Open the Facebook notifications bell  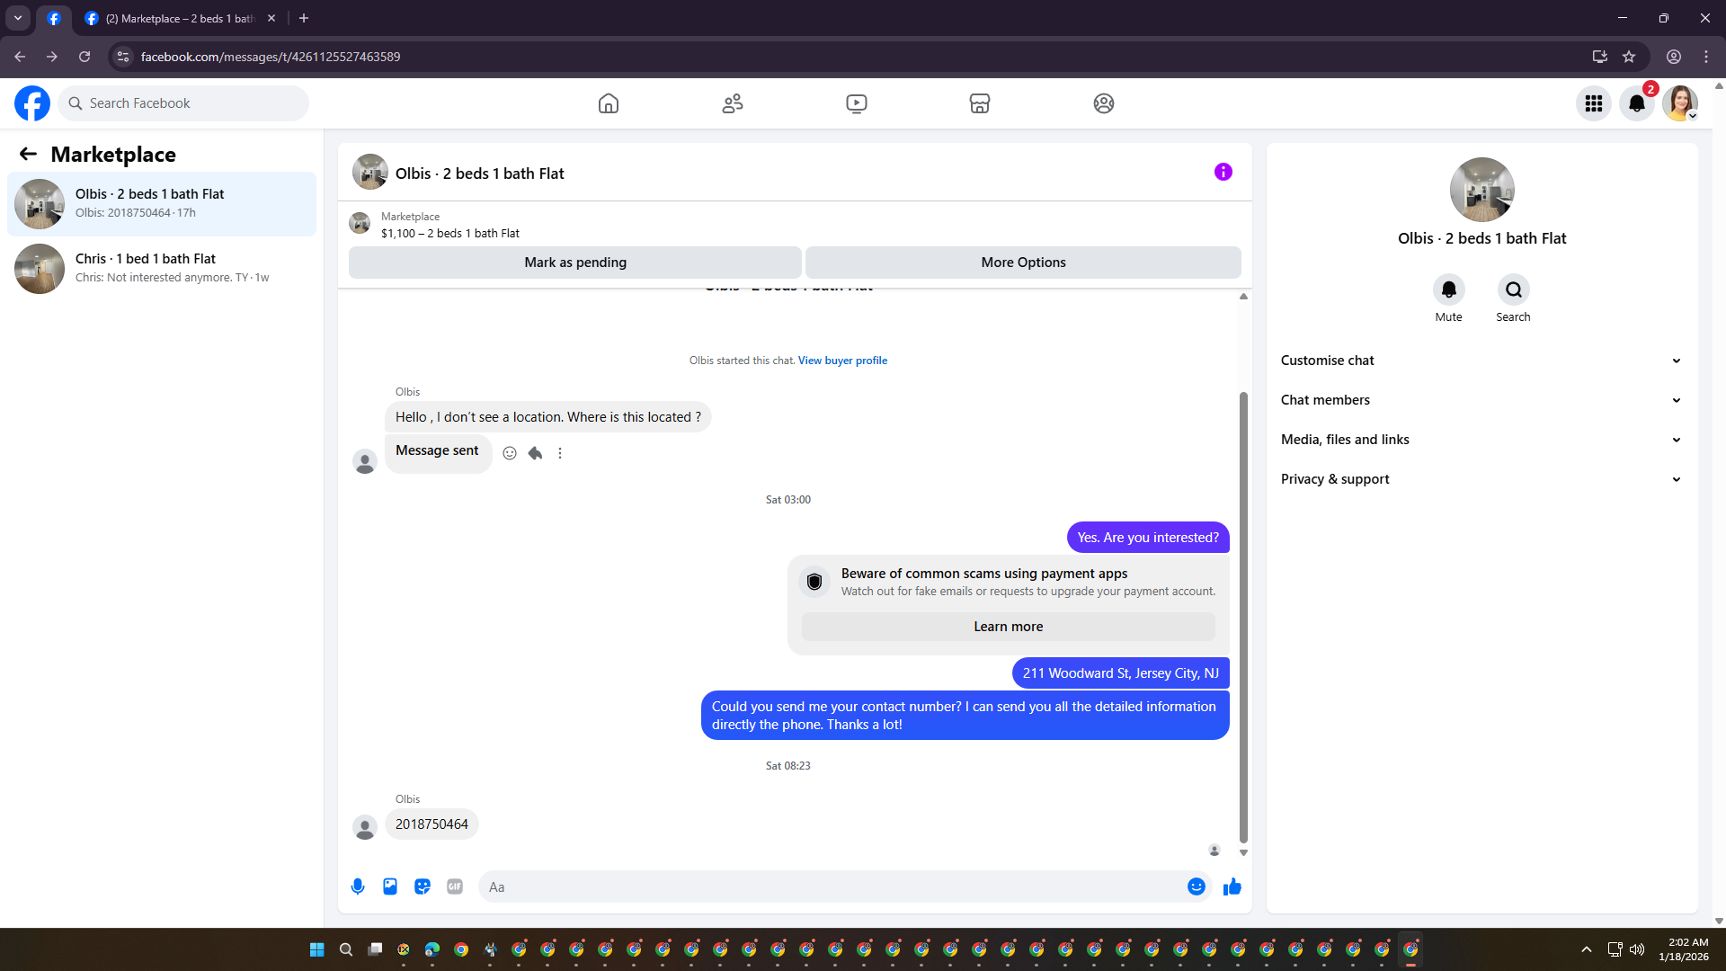point(1636,103)
